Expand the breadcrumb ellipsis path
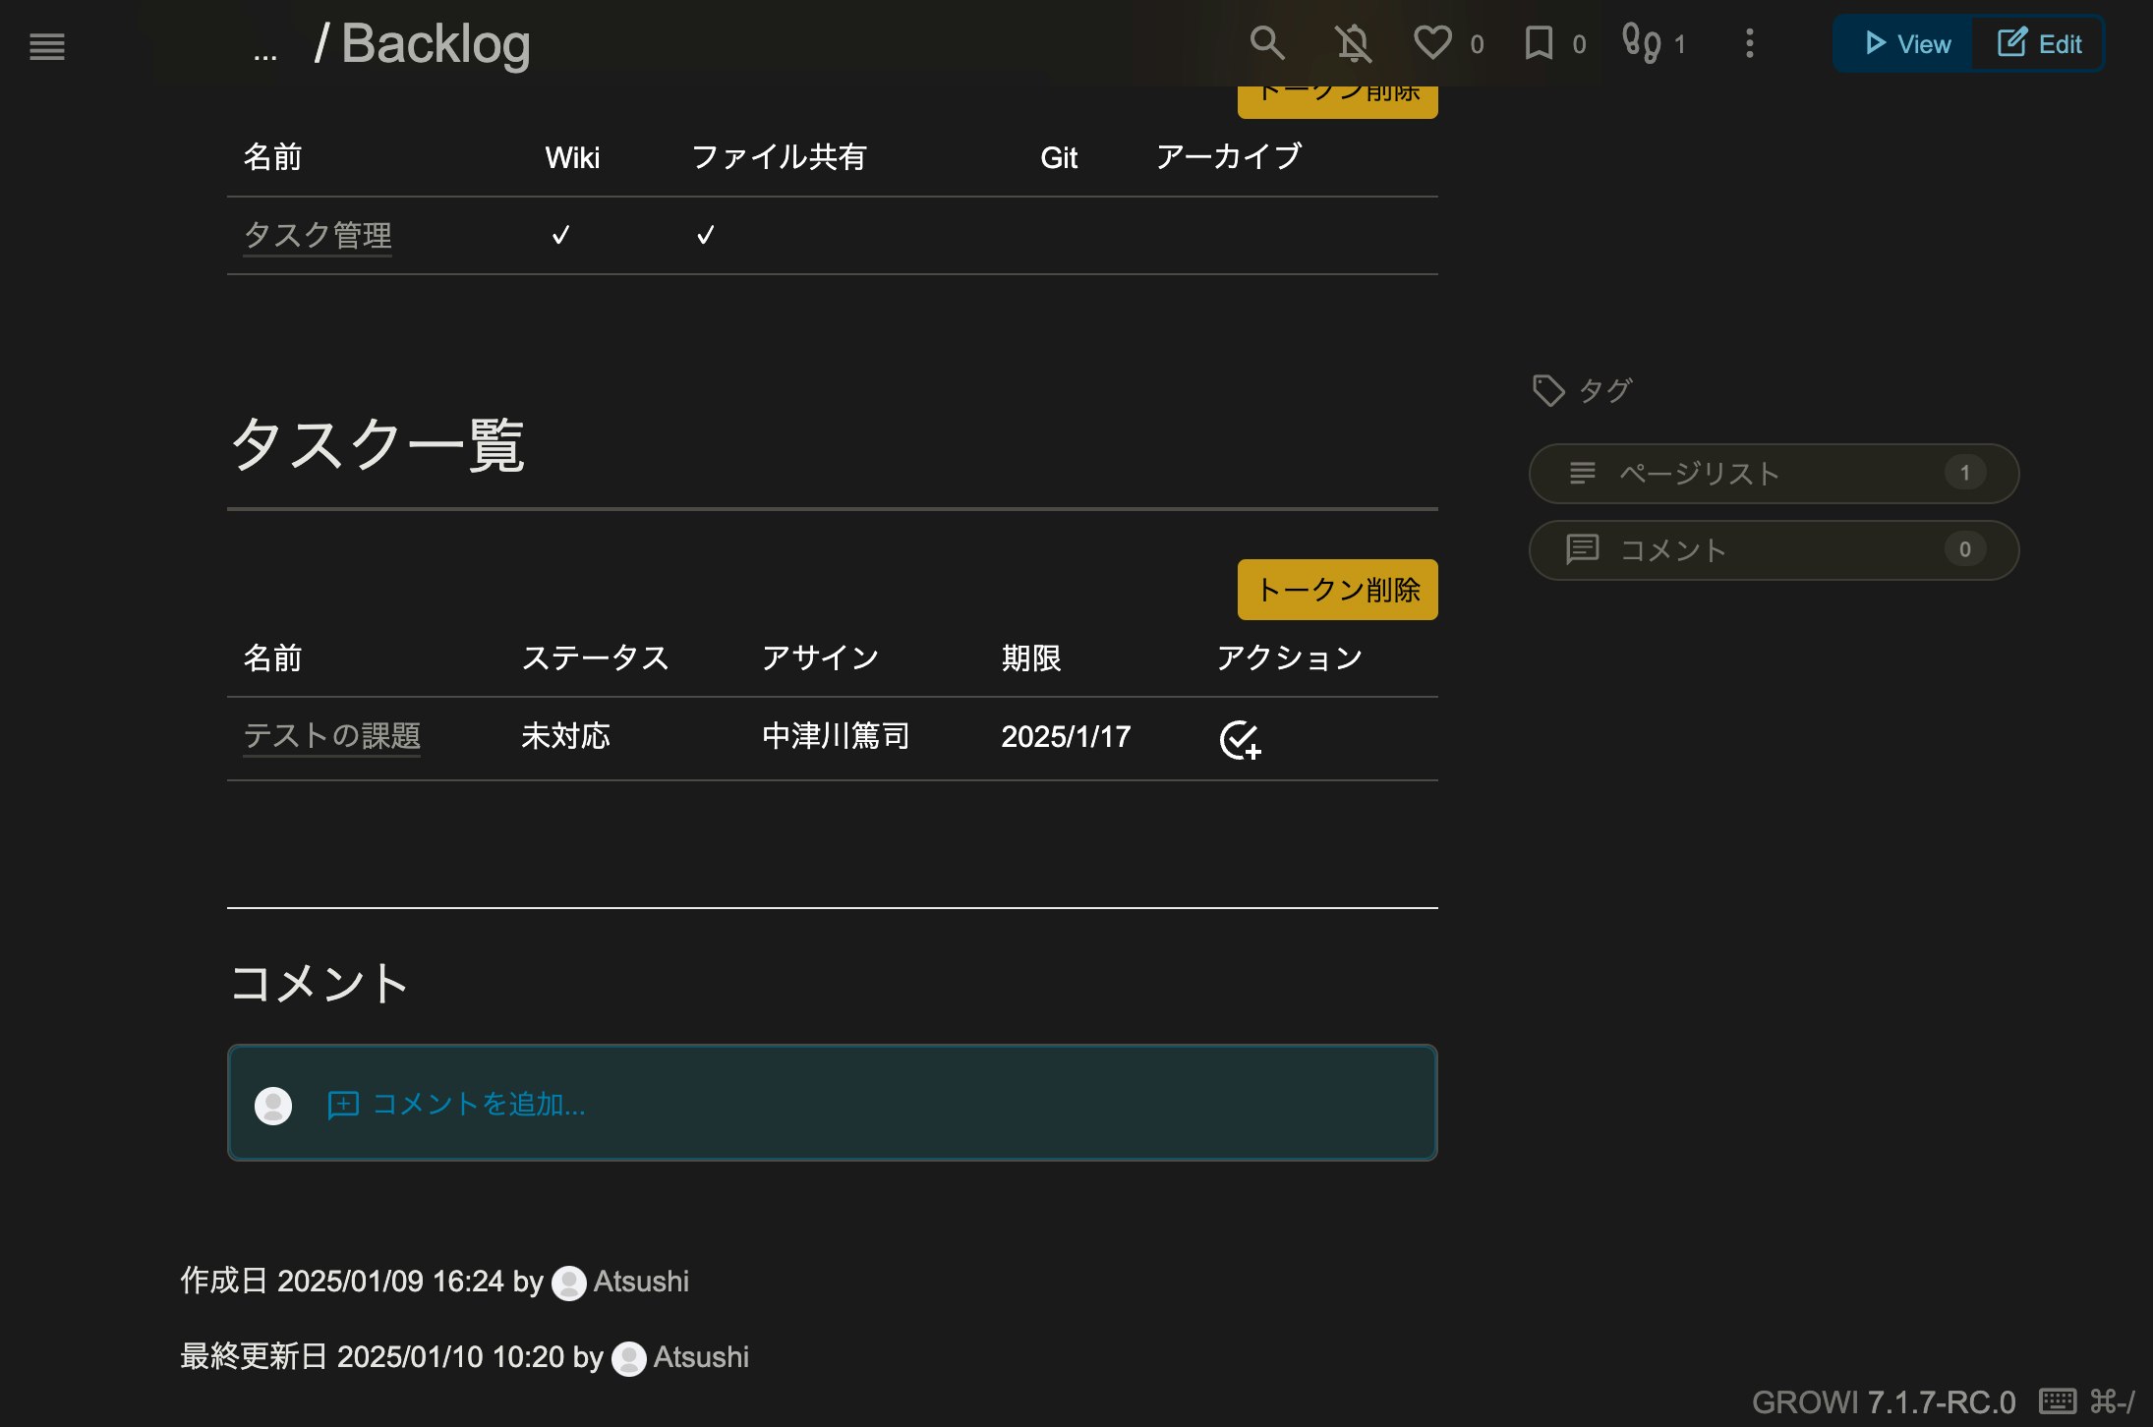2153x1427 pixels. pyautogui.click(x=265, y=51)
